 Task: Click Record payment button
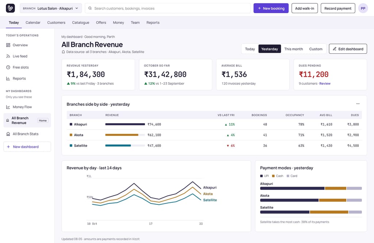tap(338, 8)
